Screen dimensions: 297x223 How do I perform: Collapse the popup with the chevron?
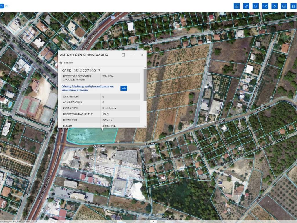coord(133,55)
